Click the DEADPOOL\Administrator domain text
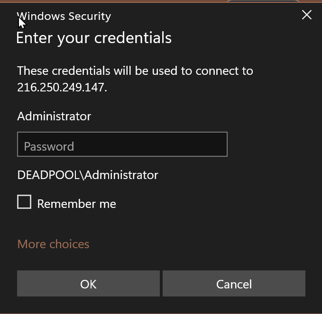This screenshot has height=314, width=322. click(88, 175)
